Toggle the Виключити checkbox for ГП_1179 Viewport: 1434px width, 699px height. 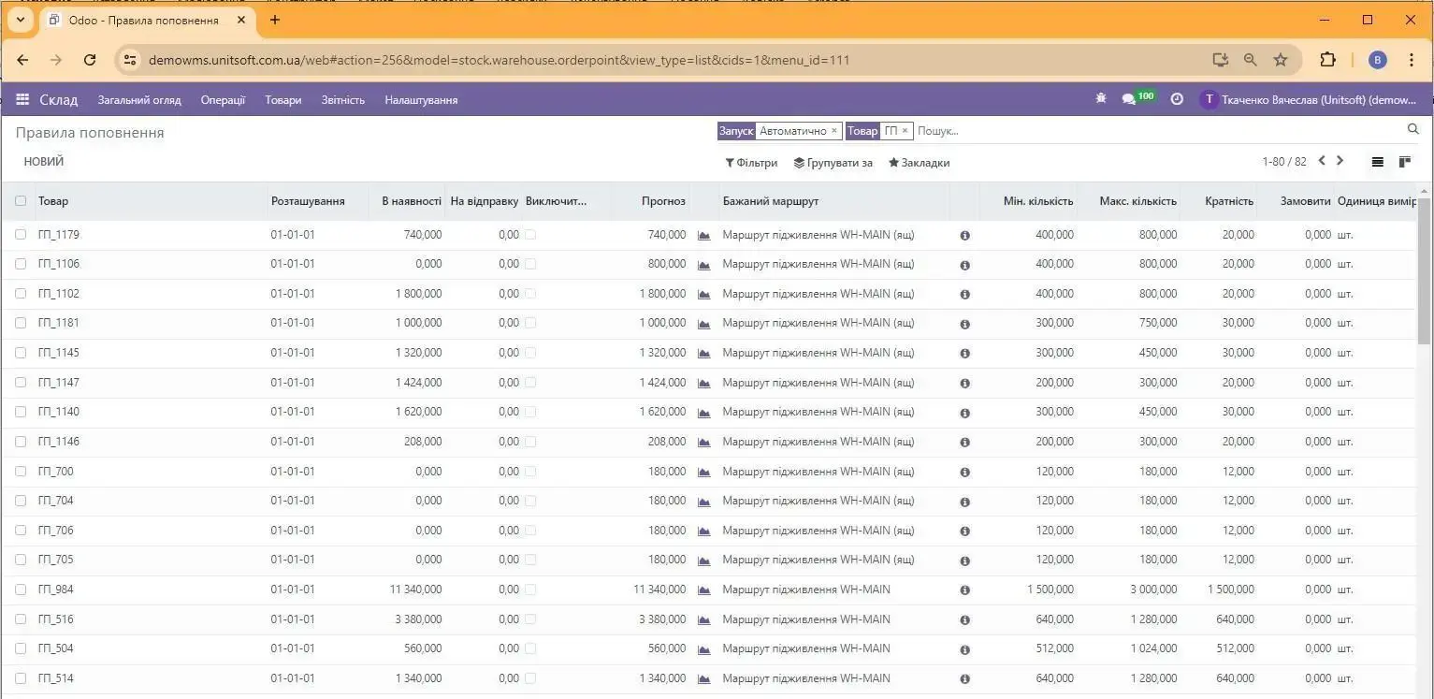529,235
